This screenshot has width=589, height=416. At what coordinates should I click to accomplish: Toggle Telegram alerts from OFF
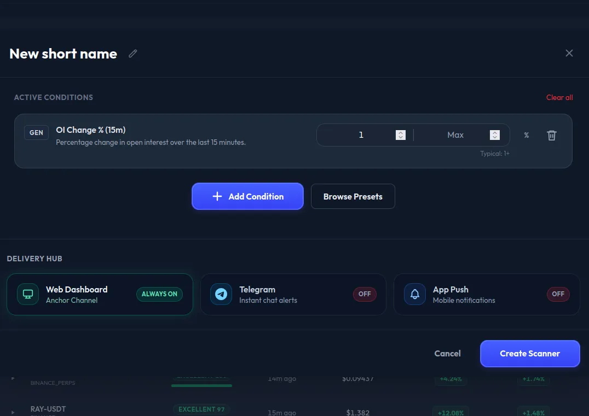tap(365, 294)
